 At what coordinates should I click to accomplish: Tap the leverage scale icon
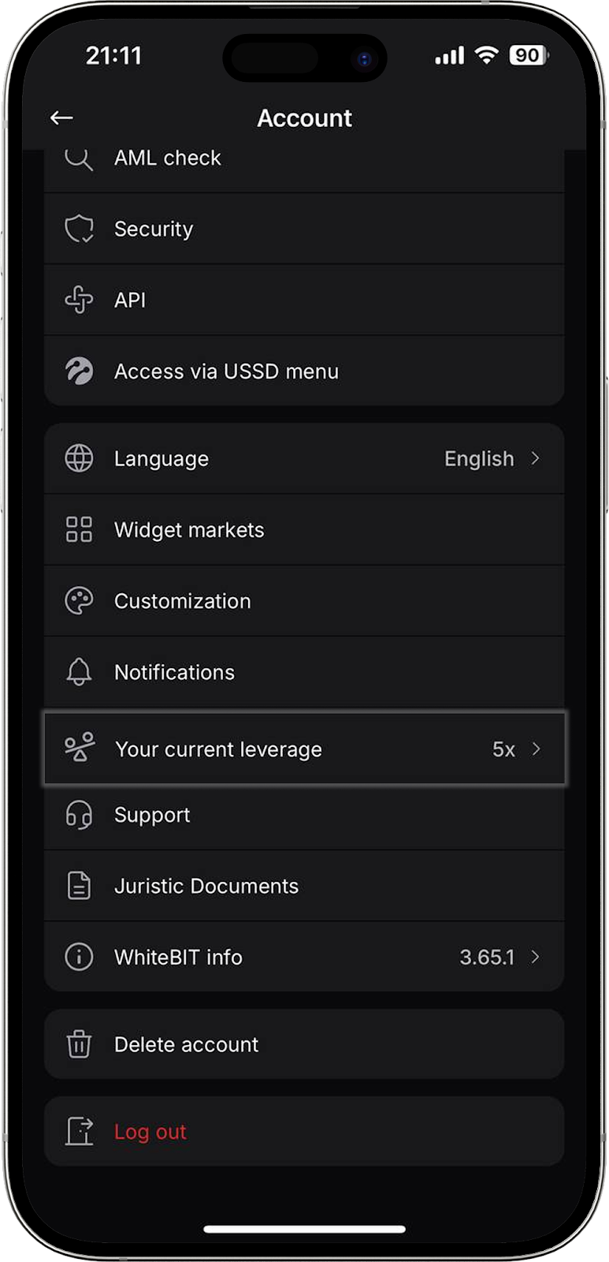tap(80, 748)
